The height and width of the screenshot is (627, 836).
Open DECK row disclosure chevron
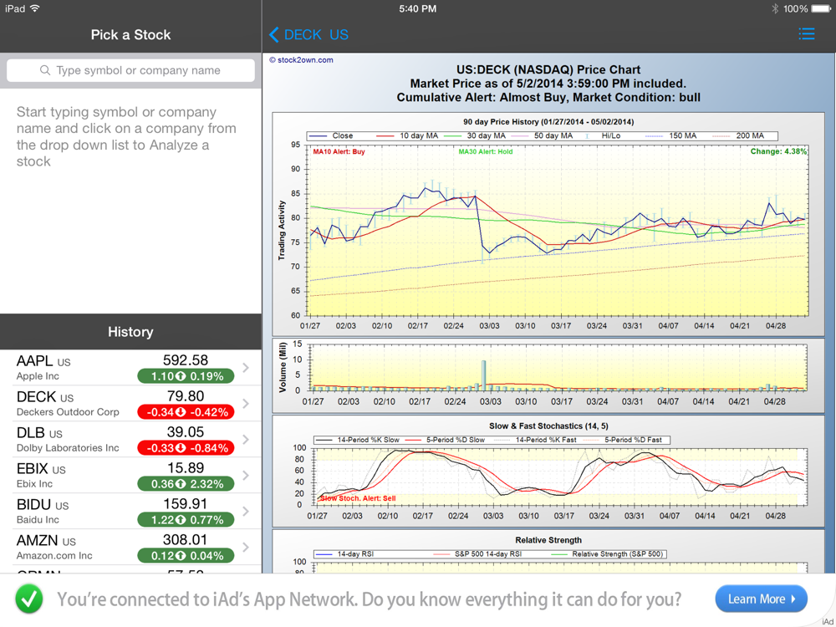click(246, 404)
